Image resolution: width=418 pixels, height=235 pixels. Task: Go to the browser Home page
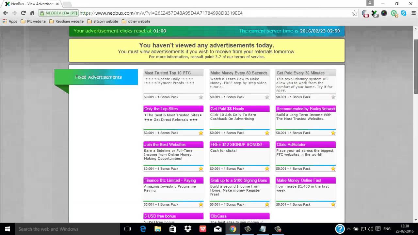pyautogui.click(x=32, y=13)
